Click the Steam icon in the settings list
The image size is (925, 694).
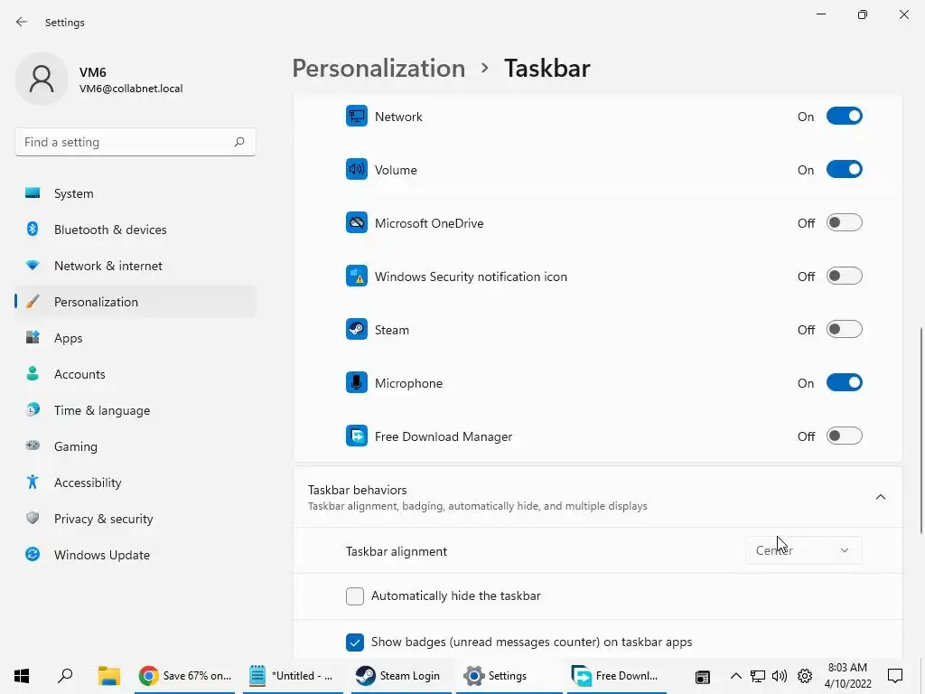tap(356, 329)
